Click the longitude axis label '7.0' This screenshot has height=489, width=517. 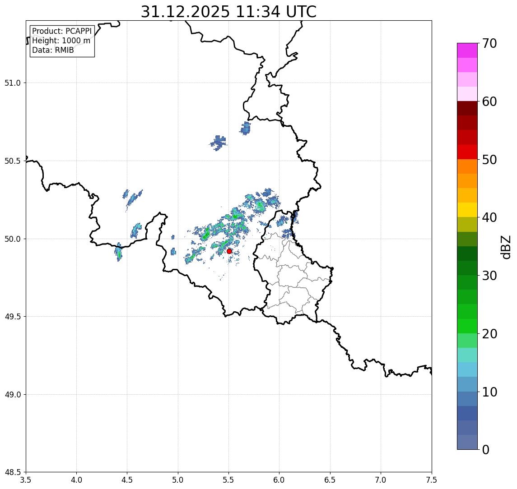[381, 480]
